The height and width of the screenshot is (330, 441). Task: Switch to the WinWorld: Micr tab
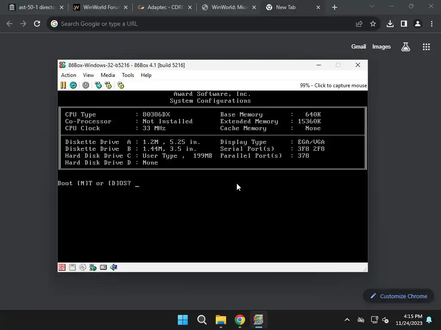(229, 7)
